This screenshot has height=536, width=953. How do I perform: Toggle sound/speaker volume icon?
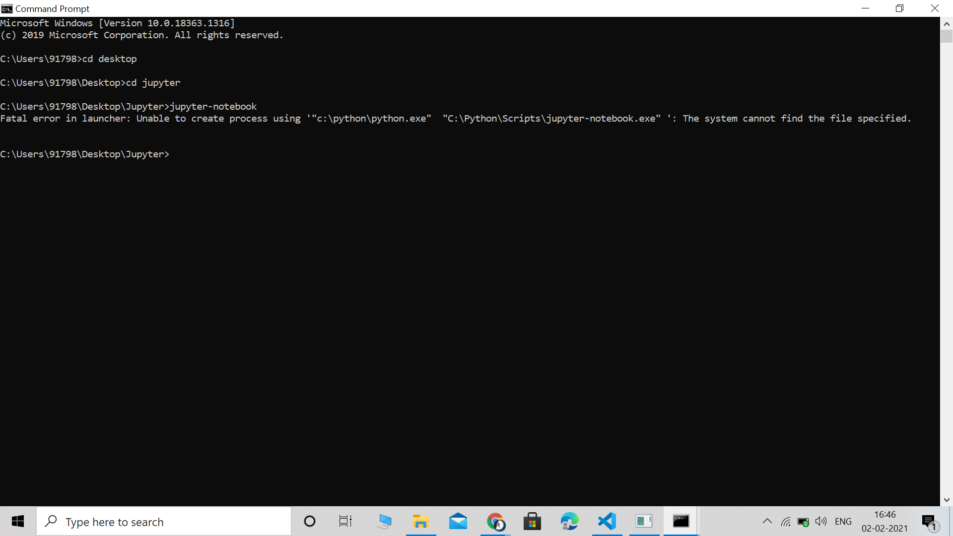(821, 521)
